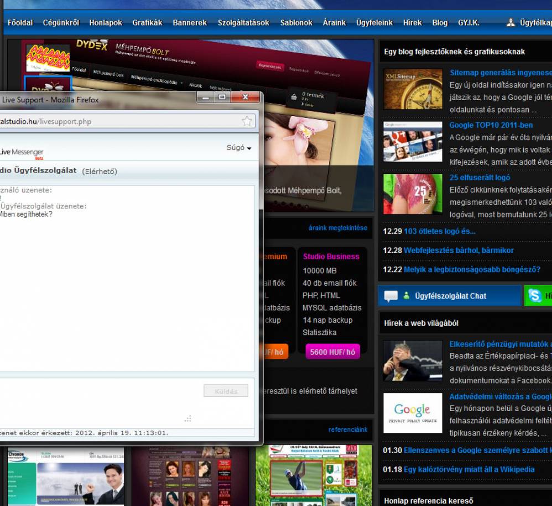The width and height of the screenshot is (552, 506).
Task: Open Egy kalóztörvény miatt áll a Wikipedia
Action: point(469,470)
